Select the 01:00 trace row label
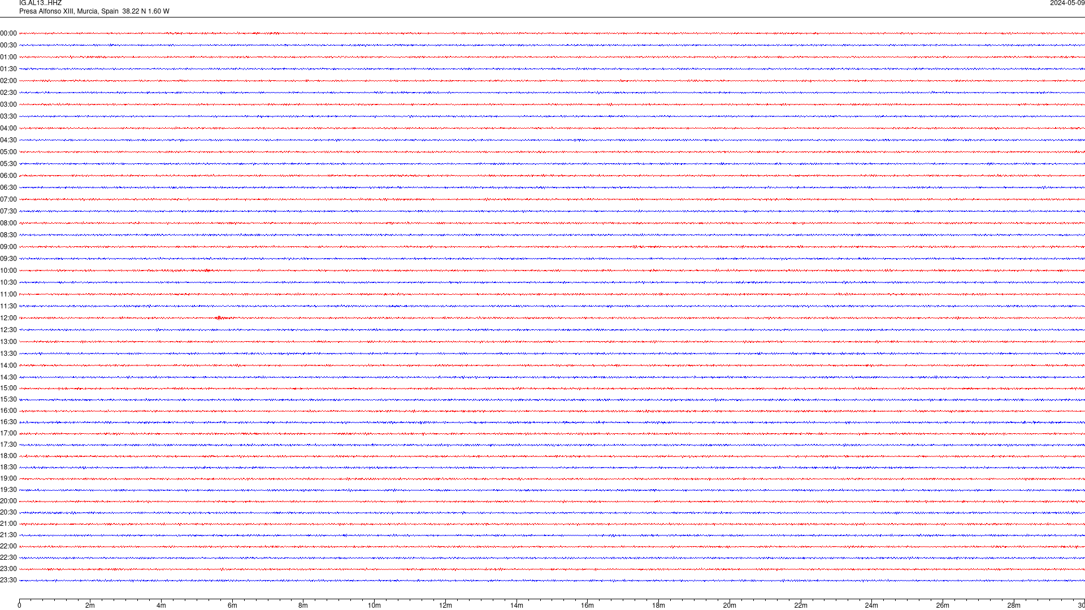The image size is (1085, 610). 8,57
